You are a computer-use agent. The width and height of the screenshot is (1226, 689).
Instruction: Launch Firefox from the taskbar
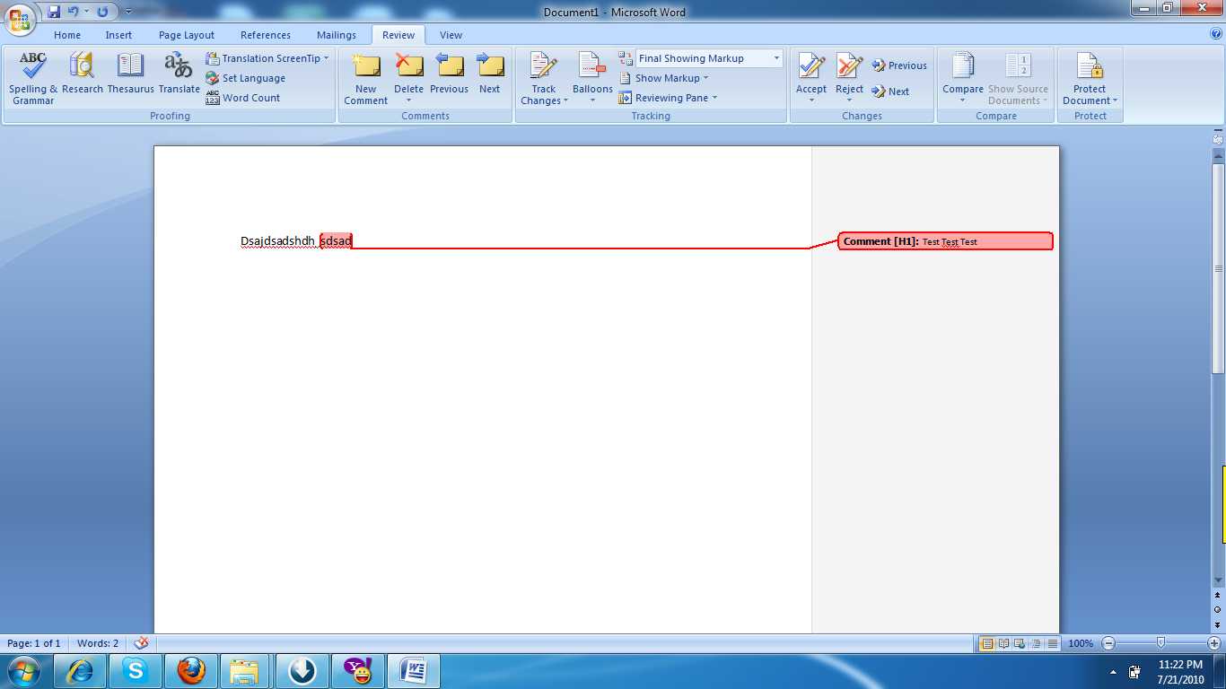191,671
